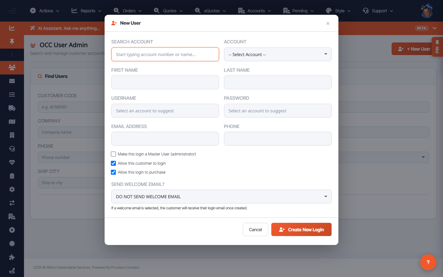This screenshot has width=443, height=277.
Task: Expand the AI Assistant bar chevron
Action: pos(435,28)
